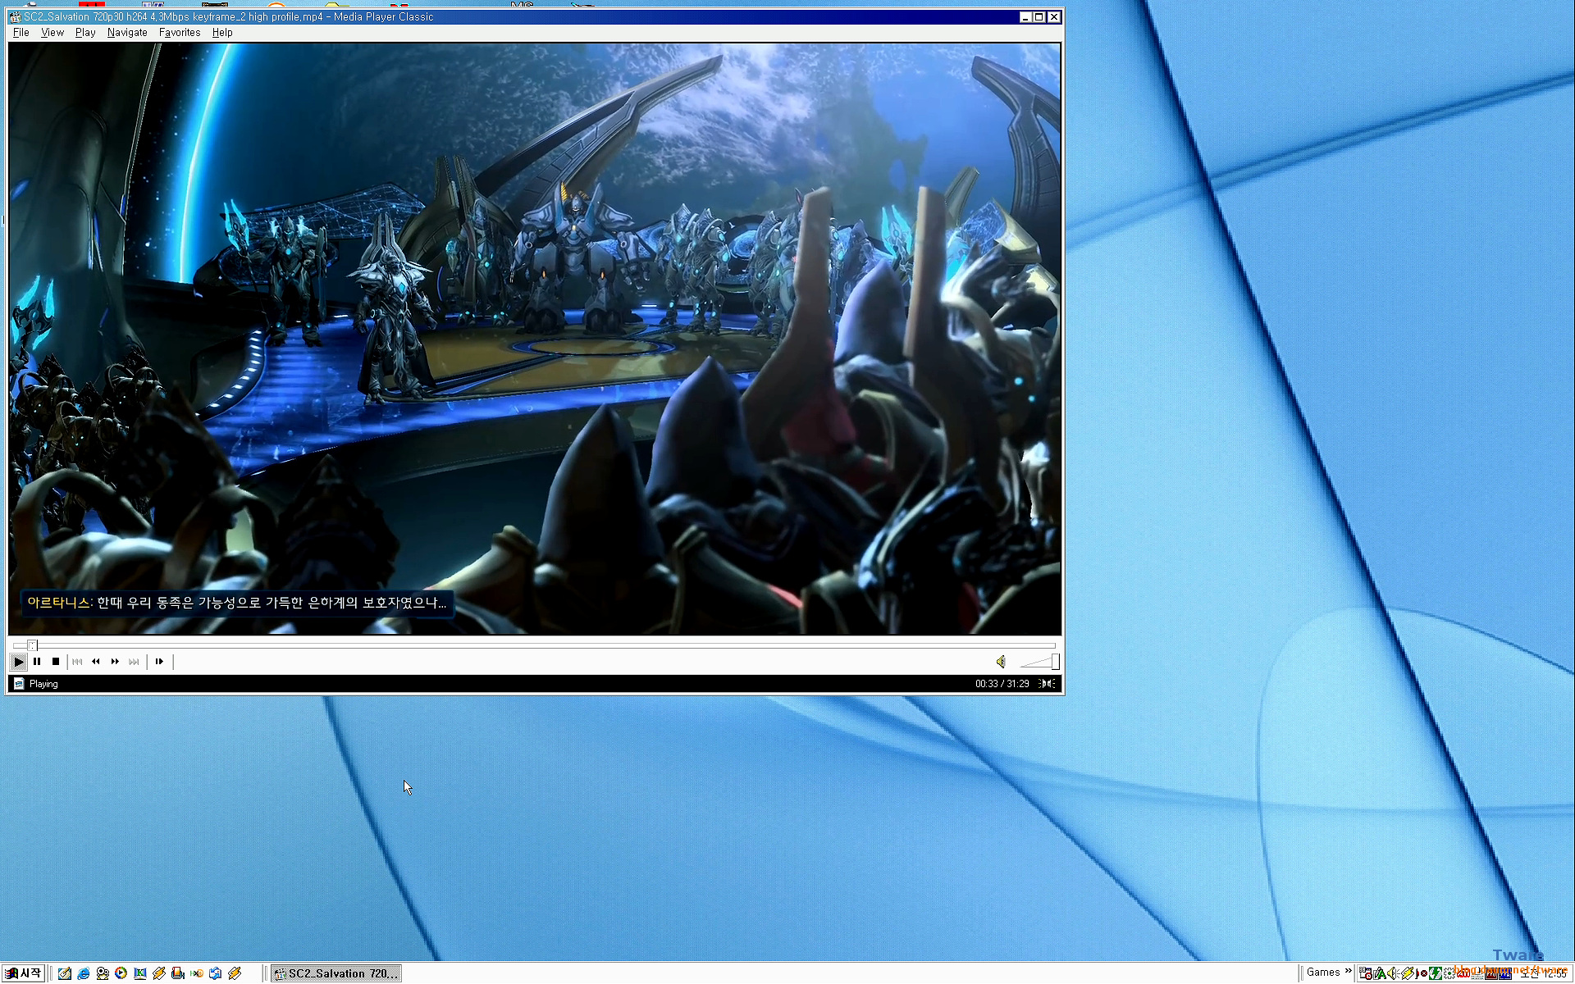This screenshot has width=1575, height=984.
Task: Click the blue square tray icon
Action: pyautogui.click(x=1505, y=973)
